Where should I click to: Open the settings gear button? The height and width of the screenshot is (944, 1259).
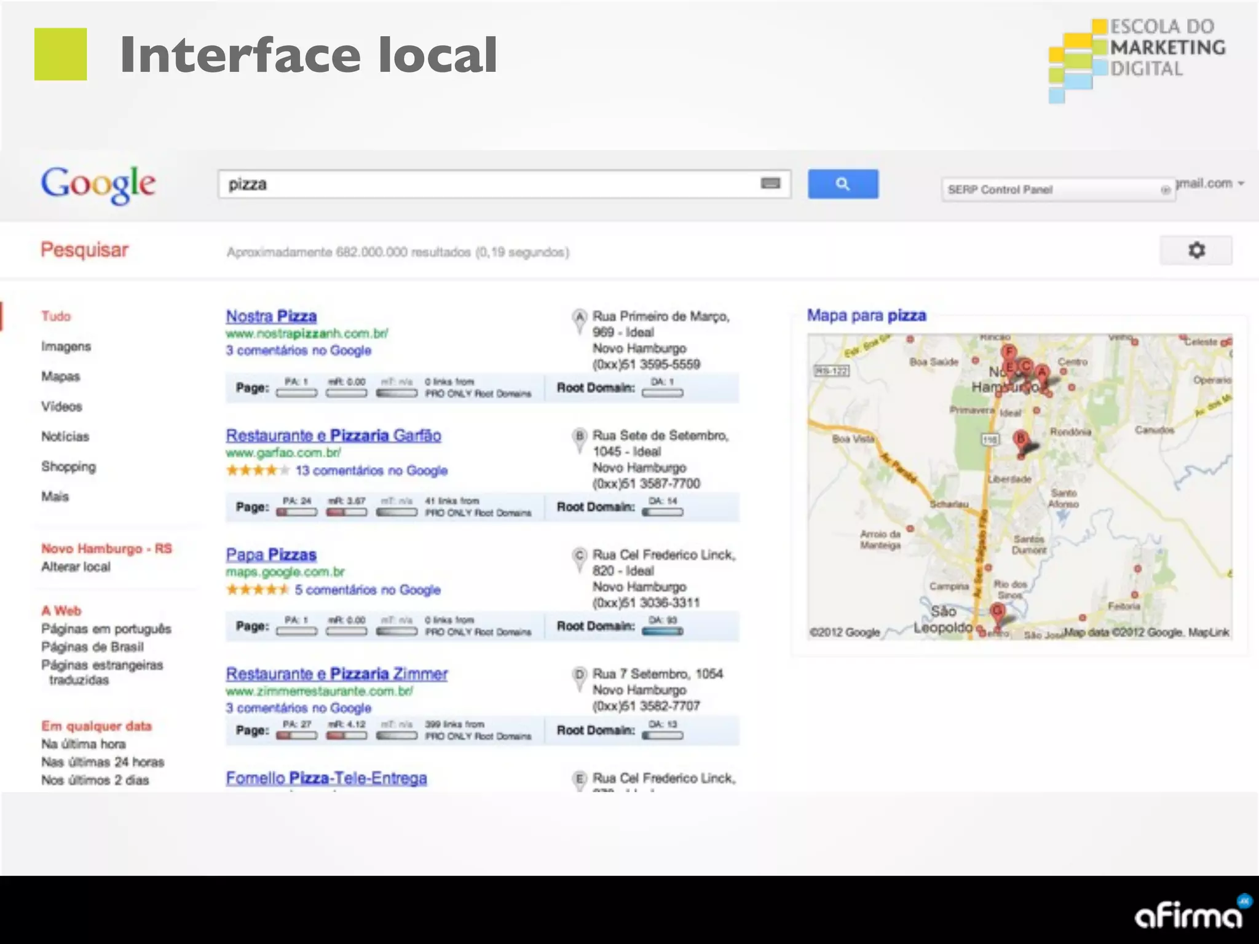coord(1196,250)
